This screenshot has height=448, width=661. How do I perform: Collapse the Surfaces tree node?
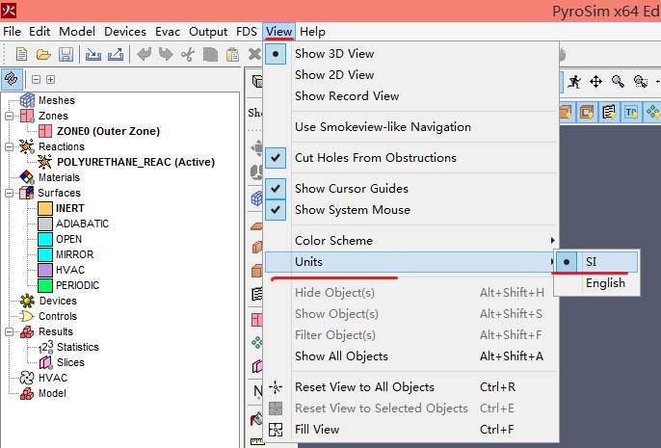(x=10, y=193)
